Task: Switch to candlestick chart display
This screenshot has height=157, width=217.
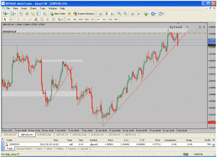Action: click(x=107, y=14)
